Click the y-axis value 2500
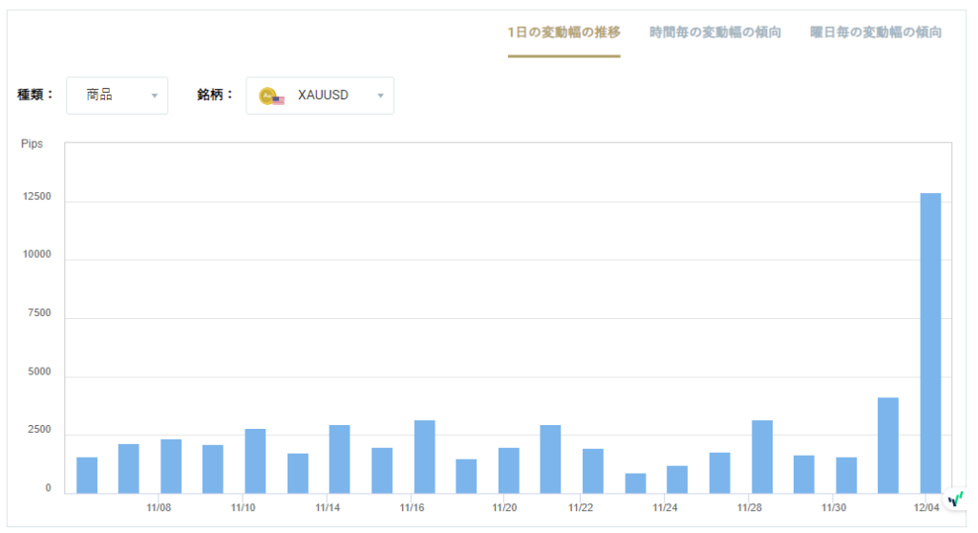978x533 pixels. (39, 430)
